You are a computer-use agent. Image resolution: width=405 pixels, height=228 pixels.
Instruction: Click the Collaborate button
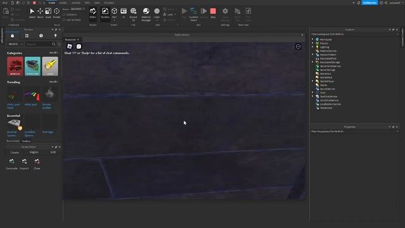[370, 3]
